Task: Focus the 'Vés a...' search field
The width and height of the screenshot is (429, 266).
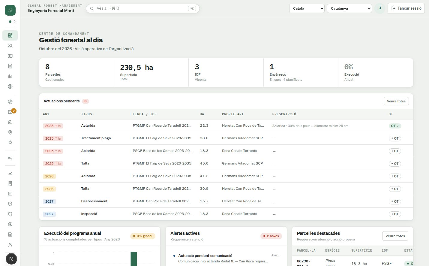Action: [x=143, y=8]
